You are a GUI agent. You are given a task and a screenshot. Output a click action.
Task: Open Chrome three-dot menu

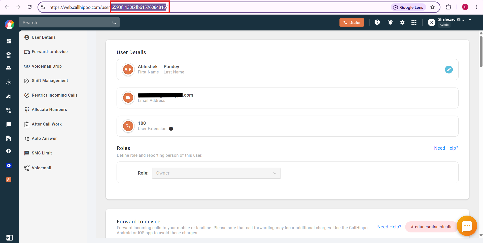tap(476, 7)
